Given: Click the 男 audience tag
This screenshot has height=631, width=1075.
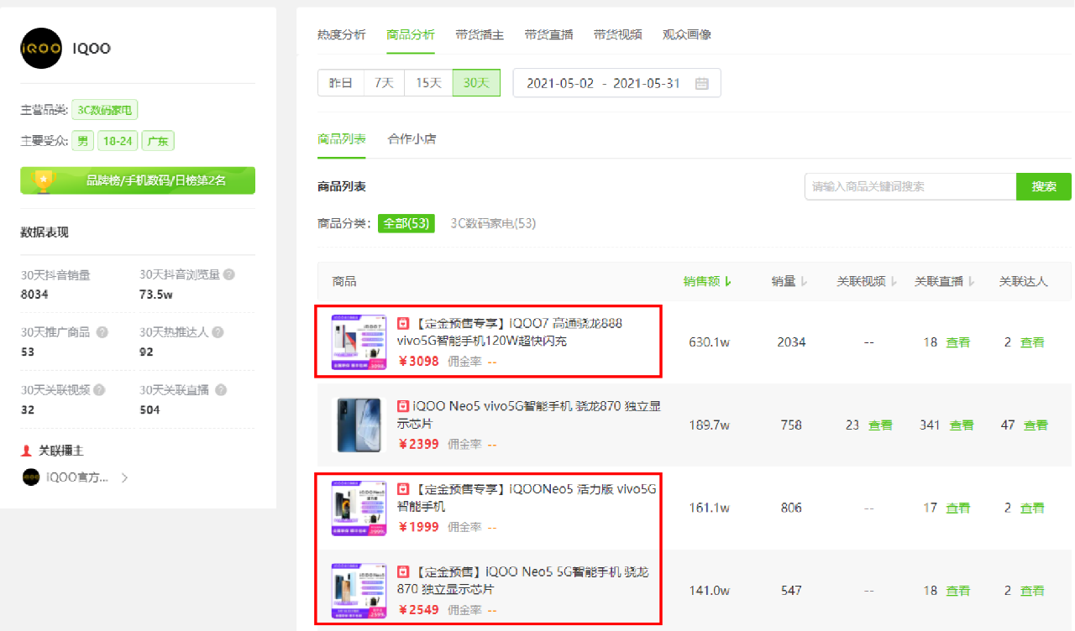Looking at the screenshot, I should tap(82, 141).
